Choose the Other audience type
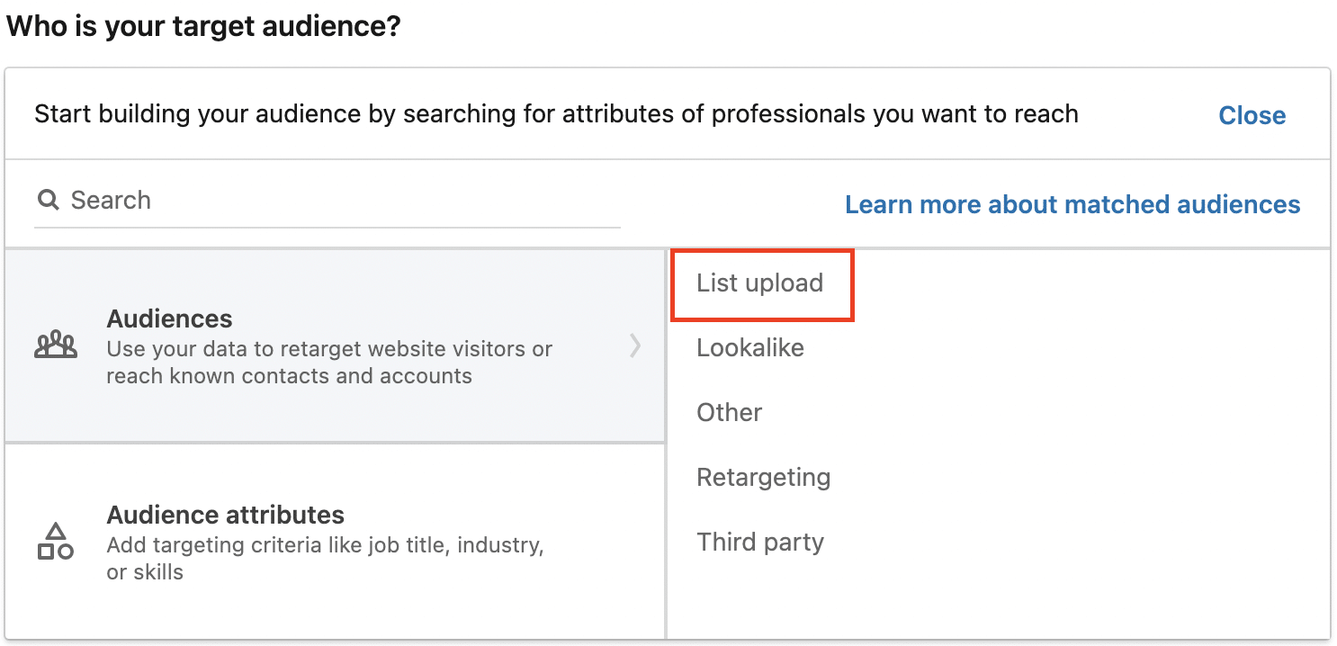Viewport: 1337px width, 646px height. coord(729,413)
